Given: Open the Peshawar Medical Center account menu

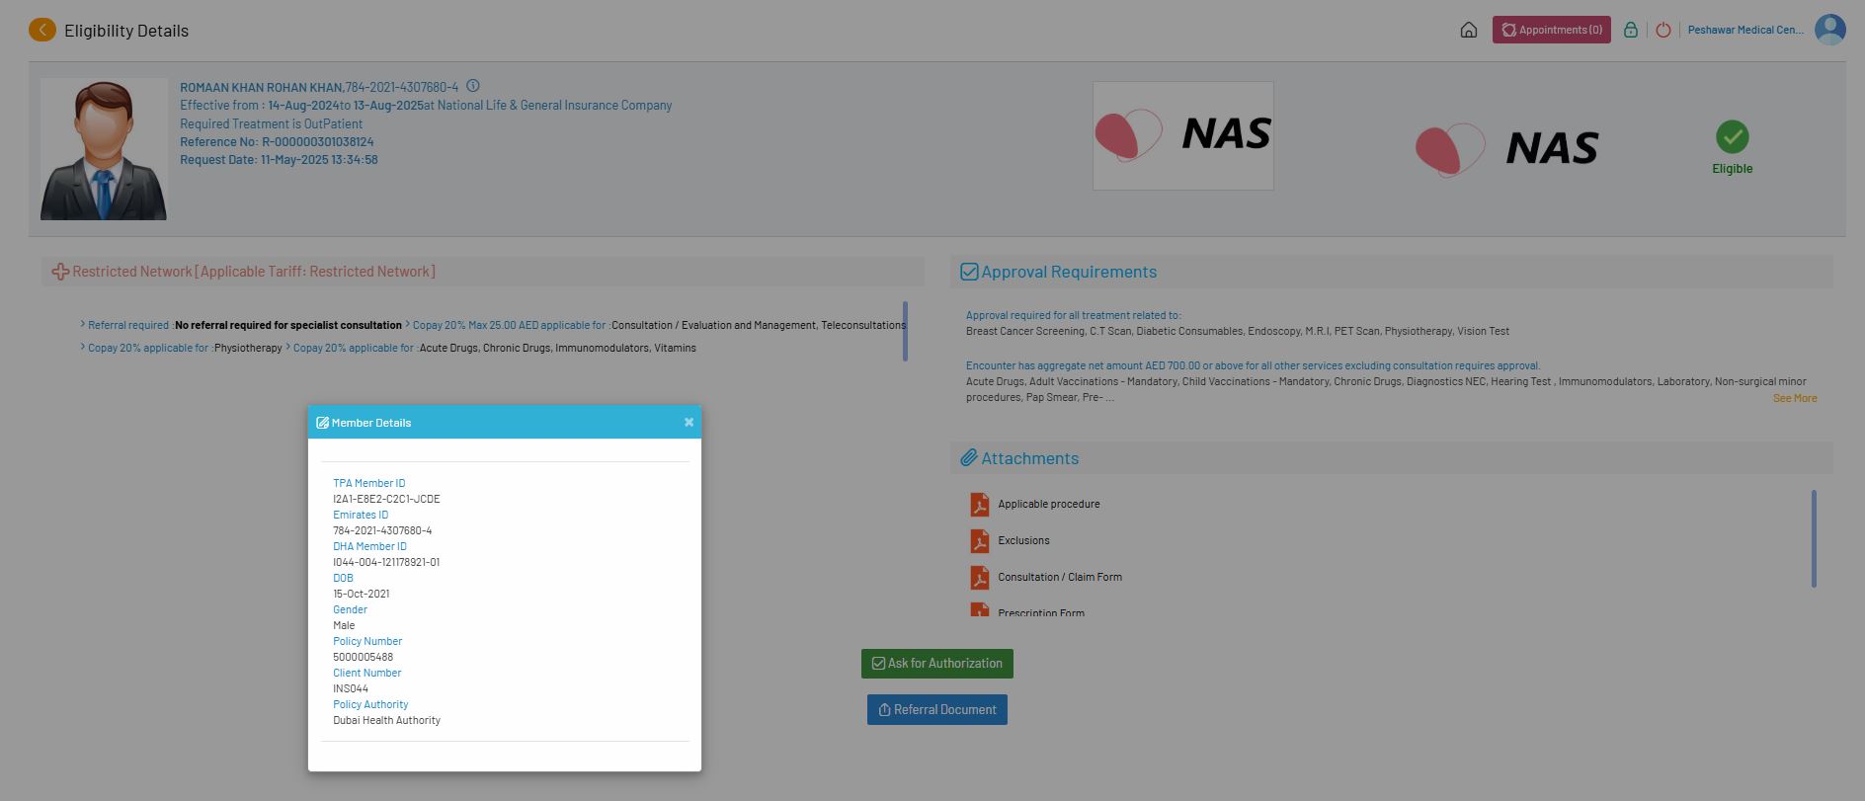Looking at the screenshot, I should pyautogui.click(x=1745, y=30).
